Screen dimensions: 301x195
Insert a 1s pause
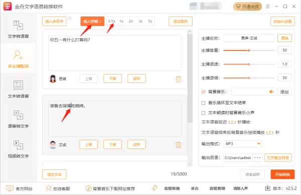(121, 21)
